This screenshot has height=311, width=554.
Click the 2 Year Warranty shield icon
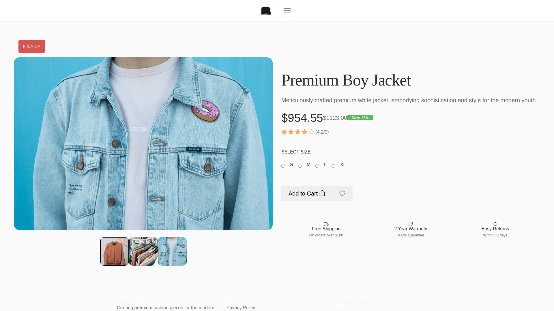[411, 224]
